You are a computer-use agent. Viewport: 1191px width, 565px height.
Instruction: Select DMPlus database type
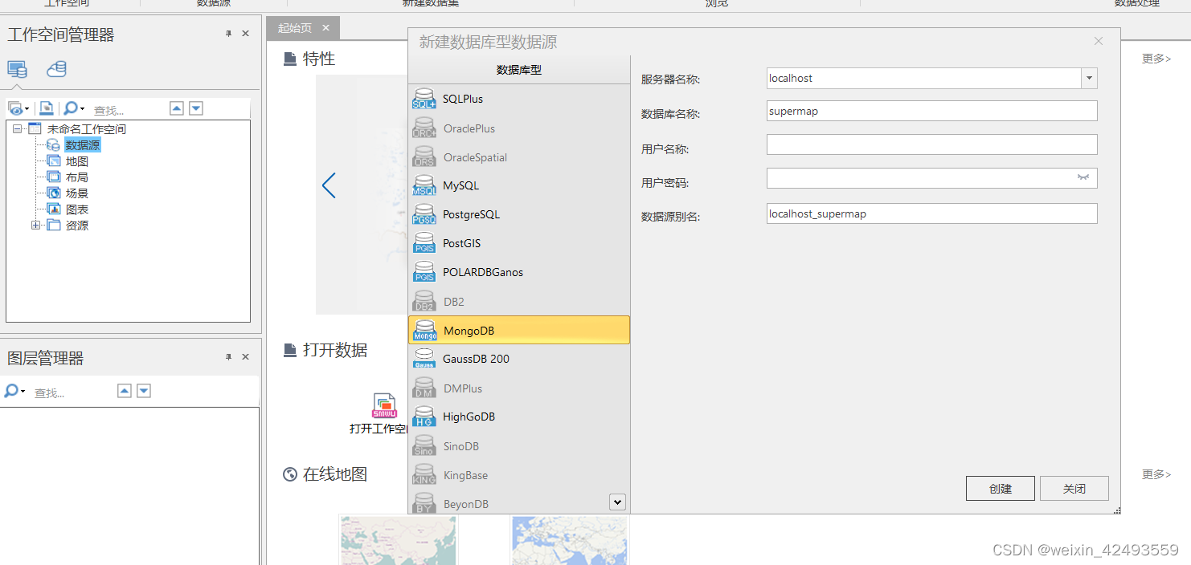tap(518, 388)
